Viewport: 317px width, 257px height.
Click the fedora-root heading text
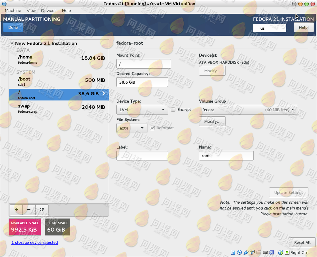tap(130, 43)
